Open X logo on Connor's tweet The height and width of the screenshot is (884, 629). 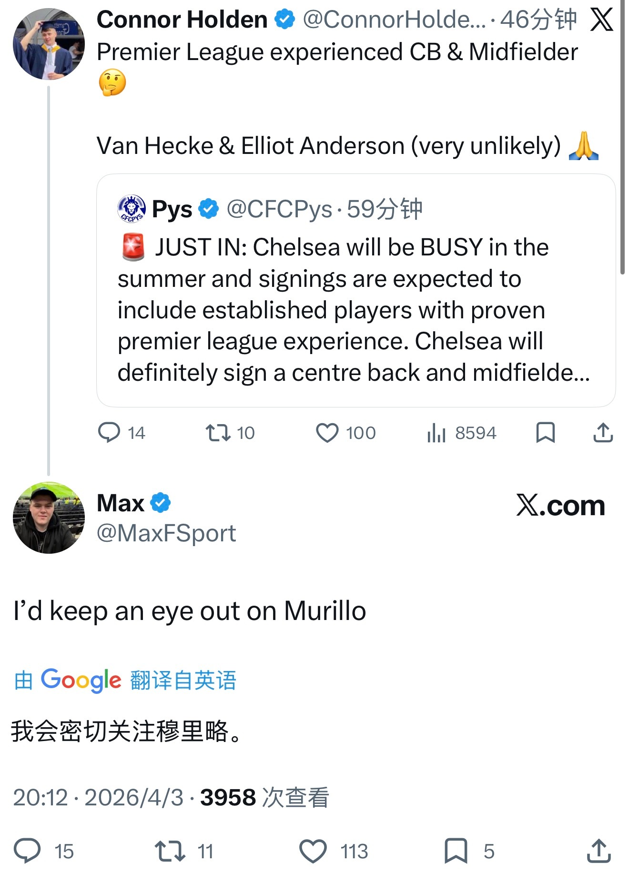(x=601, y=20)
